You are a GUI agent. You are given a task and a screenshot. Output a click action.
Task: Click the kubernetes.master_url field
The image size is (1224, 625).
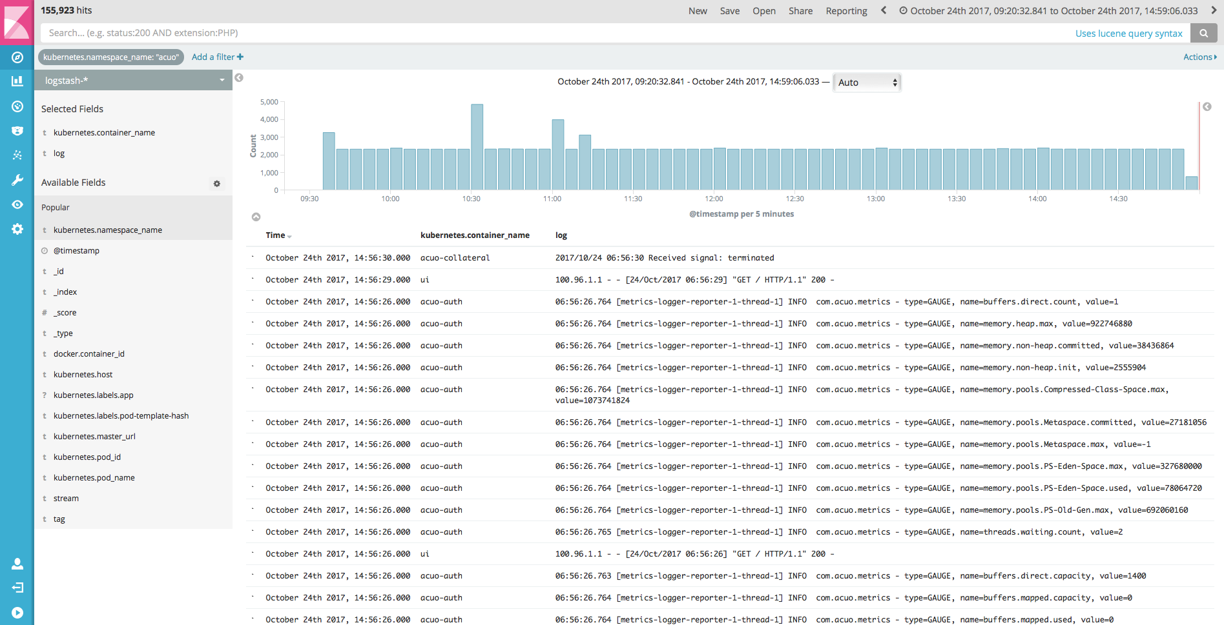[94, 437]
